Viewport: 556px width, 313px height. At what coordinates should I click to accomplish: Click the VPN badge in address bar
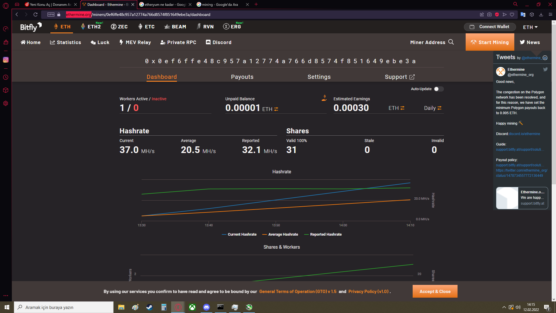51,14
